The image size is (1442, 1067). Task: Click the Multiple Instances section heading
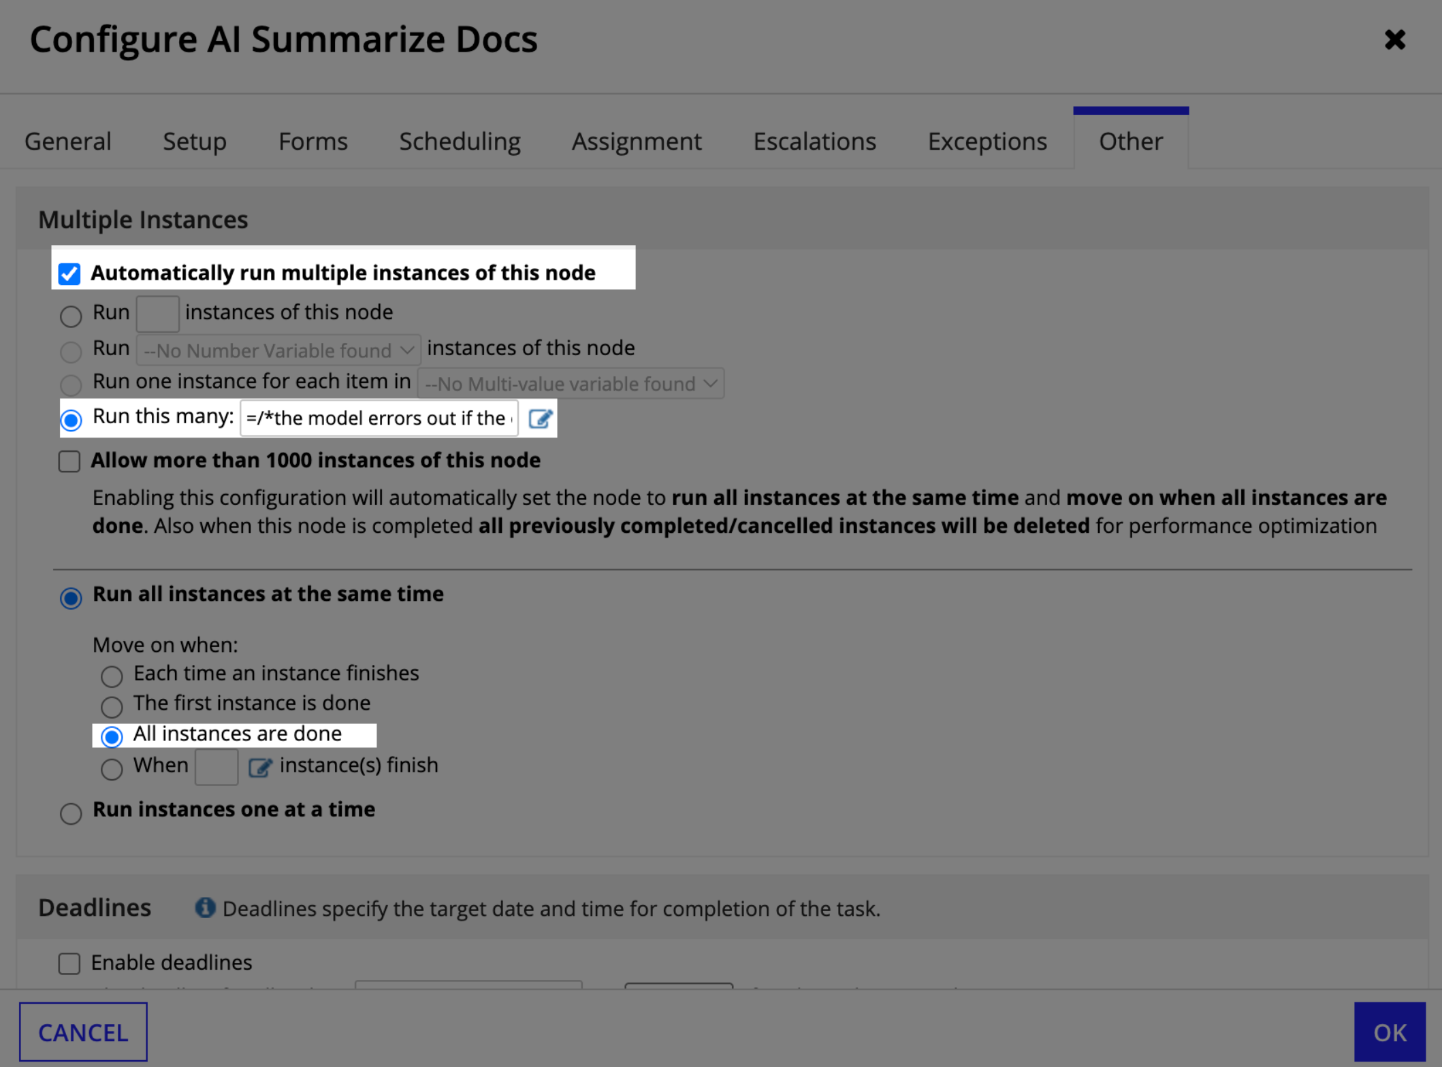point(143,220)
